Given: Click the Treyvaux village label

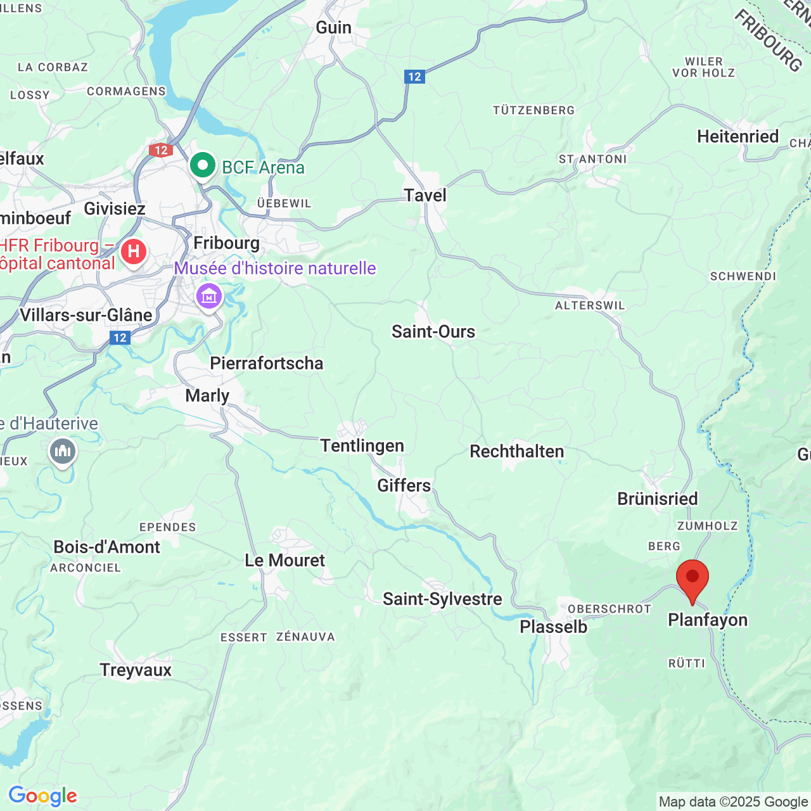Looking at the screenshot, I should pos(136,670).
